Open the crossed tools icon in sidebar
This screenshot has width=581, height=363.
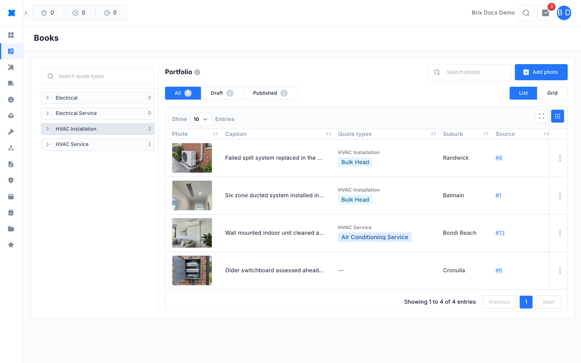pos(11,67)
